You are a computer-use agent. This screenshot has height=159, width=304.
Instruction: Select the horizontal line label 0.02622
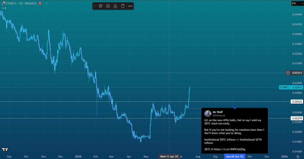click(297, 102)
